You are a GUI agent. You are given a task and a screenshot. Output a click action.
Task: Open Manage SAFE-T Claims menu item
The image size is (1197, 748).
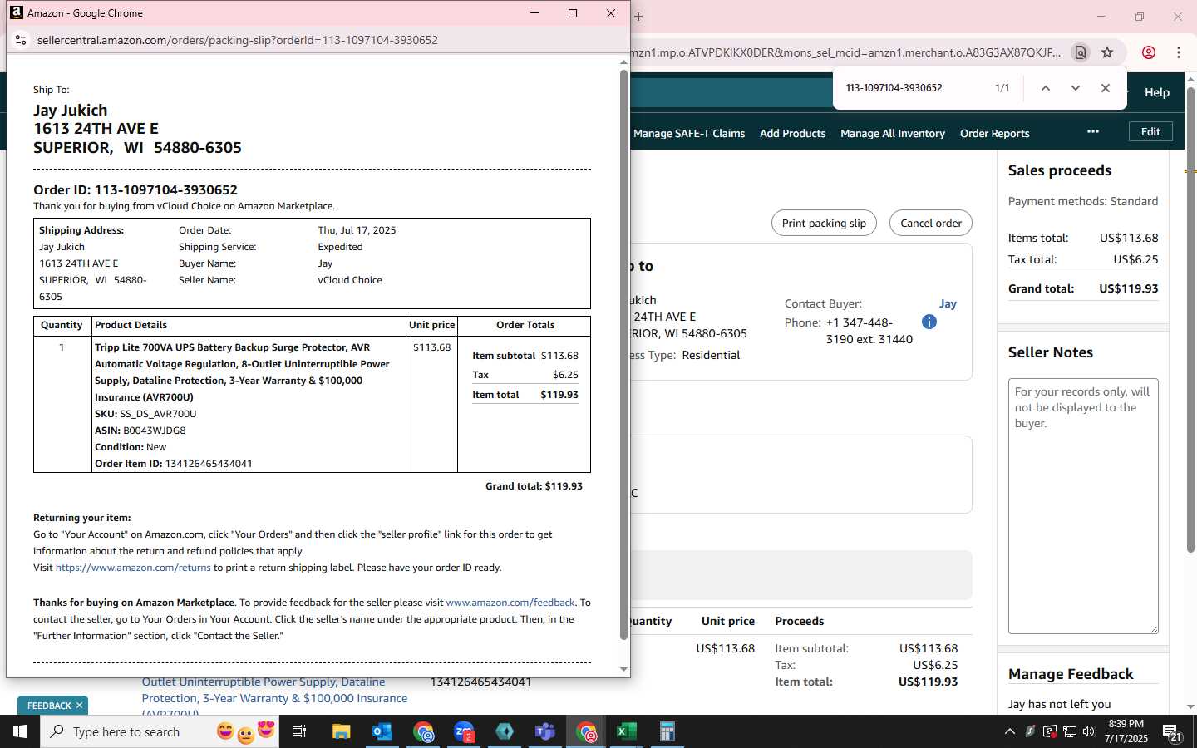[689, 133]
